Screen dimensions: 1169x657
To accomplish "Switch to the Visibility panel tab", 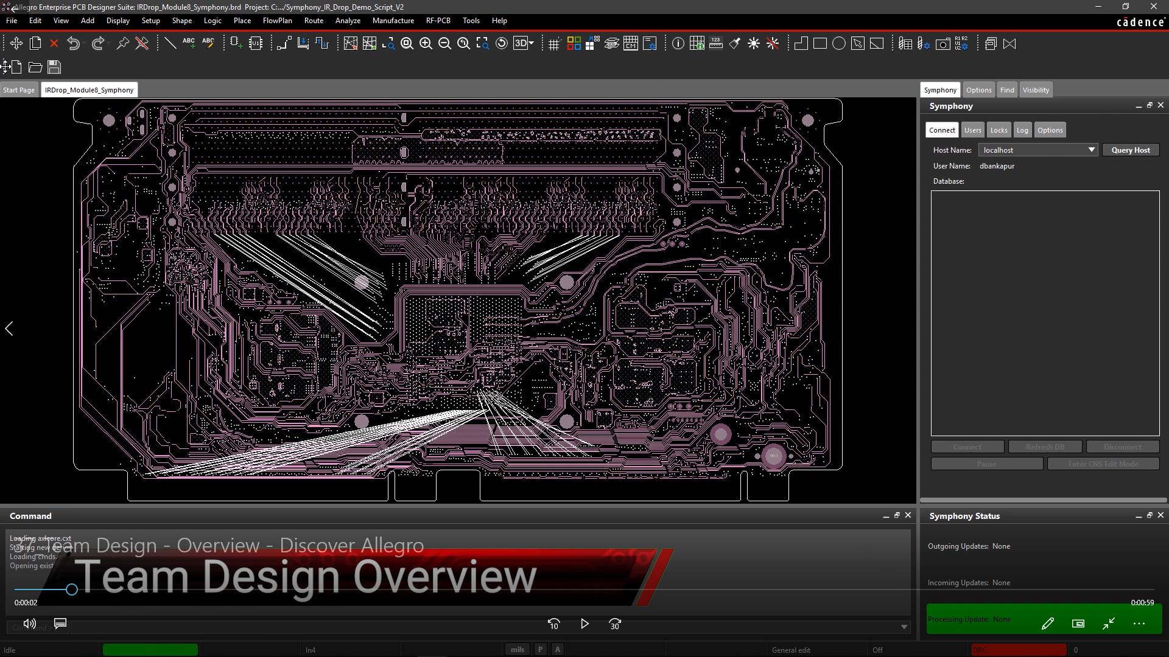I will tap(1036, 90).
